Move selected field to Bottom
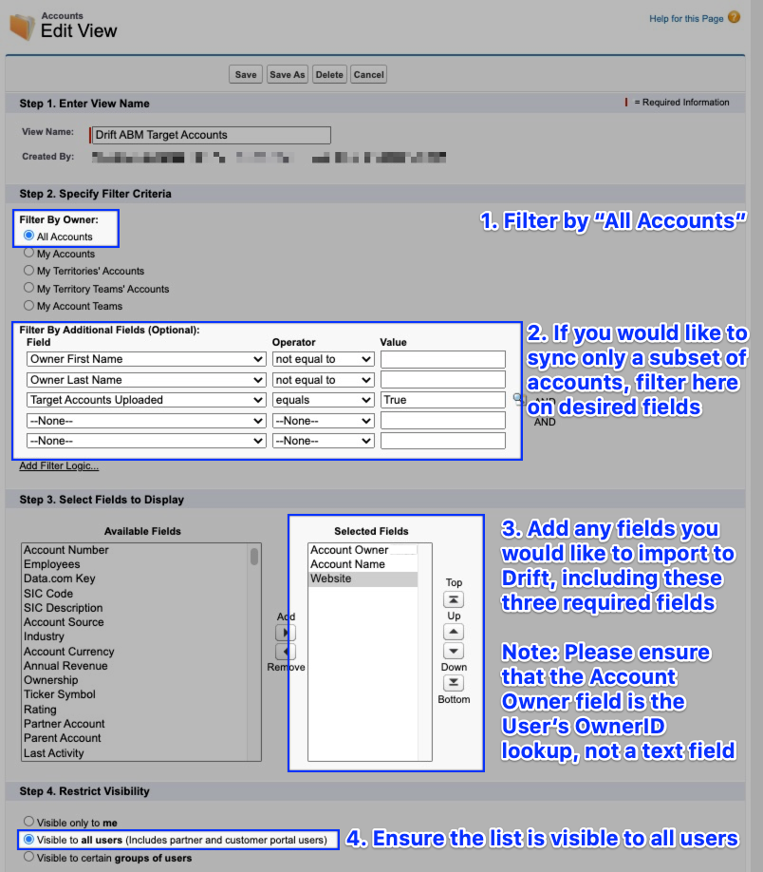Viewport: 763px width, 872px height. click(454, 682)
